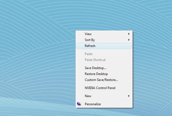172x116 pixels.
Task: Choose Save Desktop... from the menu
Action: 104,68
